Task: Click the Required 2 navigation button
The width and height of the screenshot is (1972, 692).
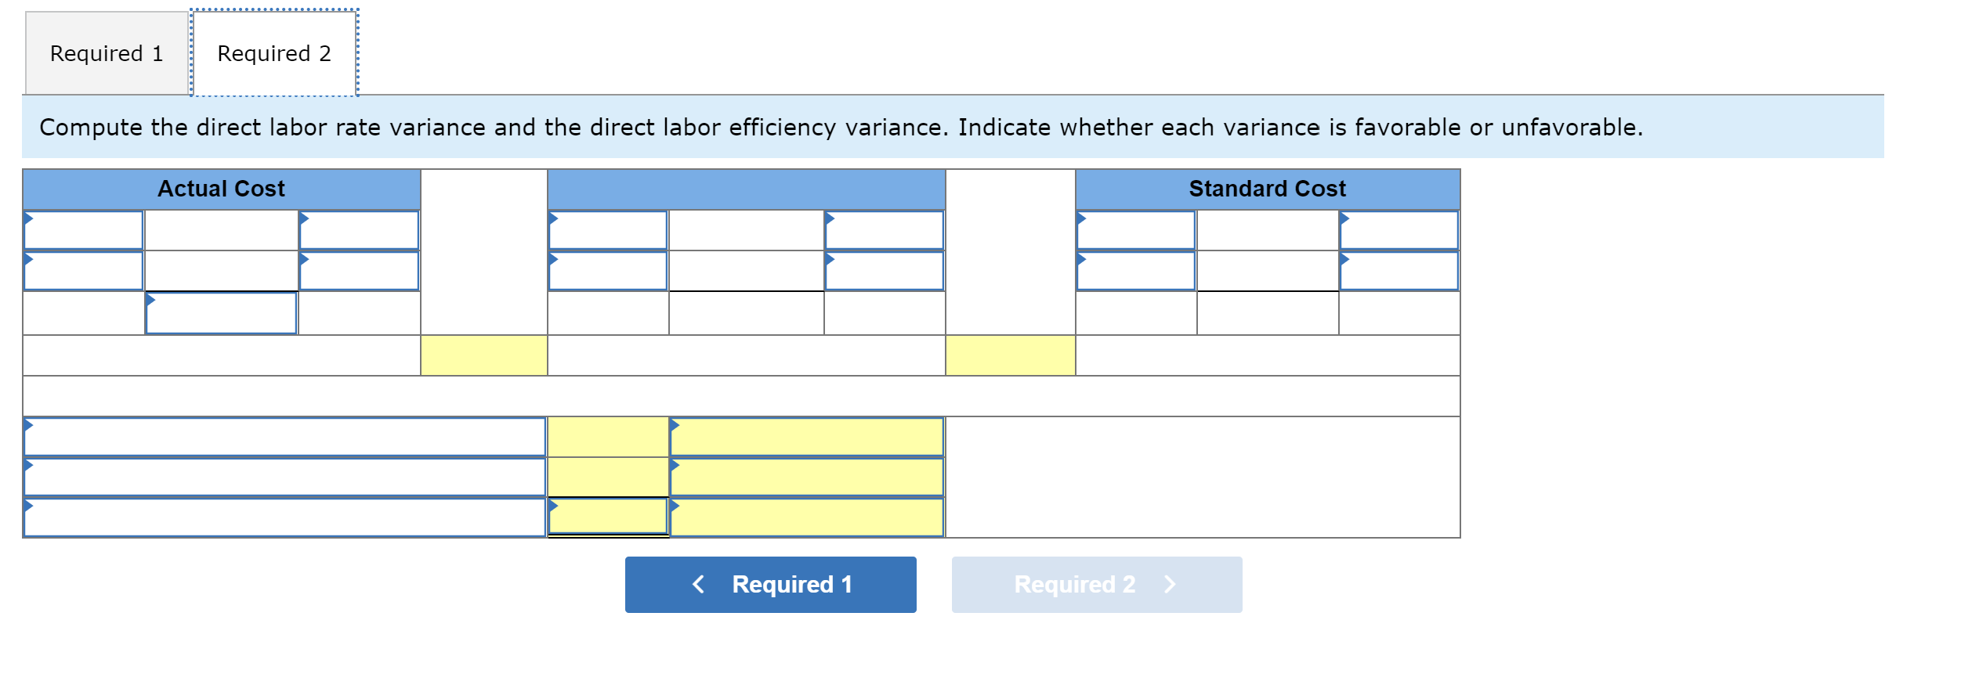Action: coord(1096,584)
